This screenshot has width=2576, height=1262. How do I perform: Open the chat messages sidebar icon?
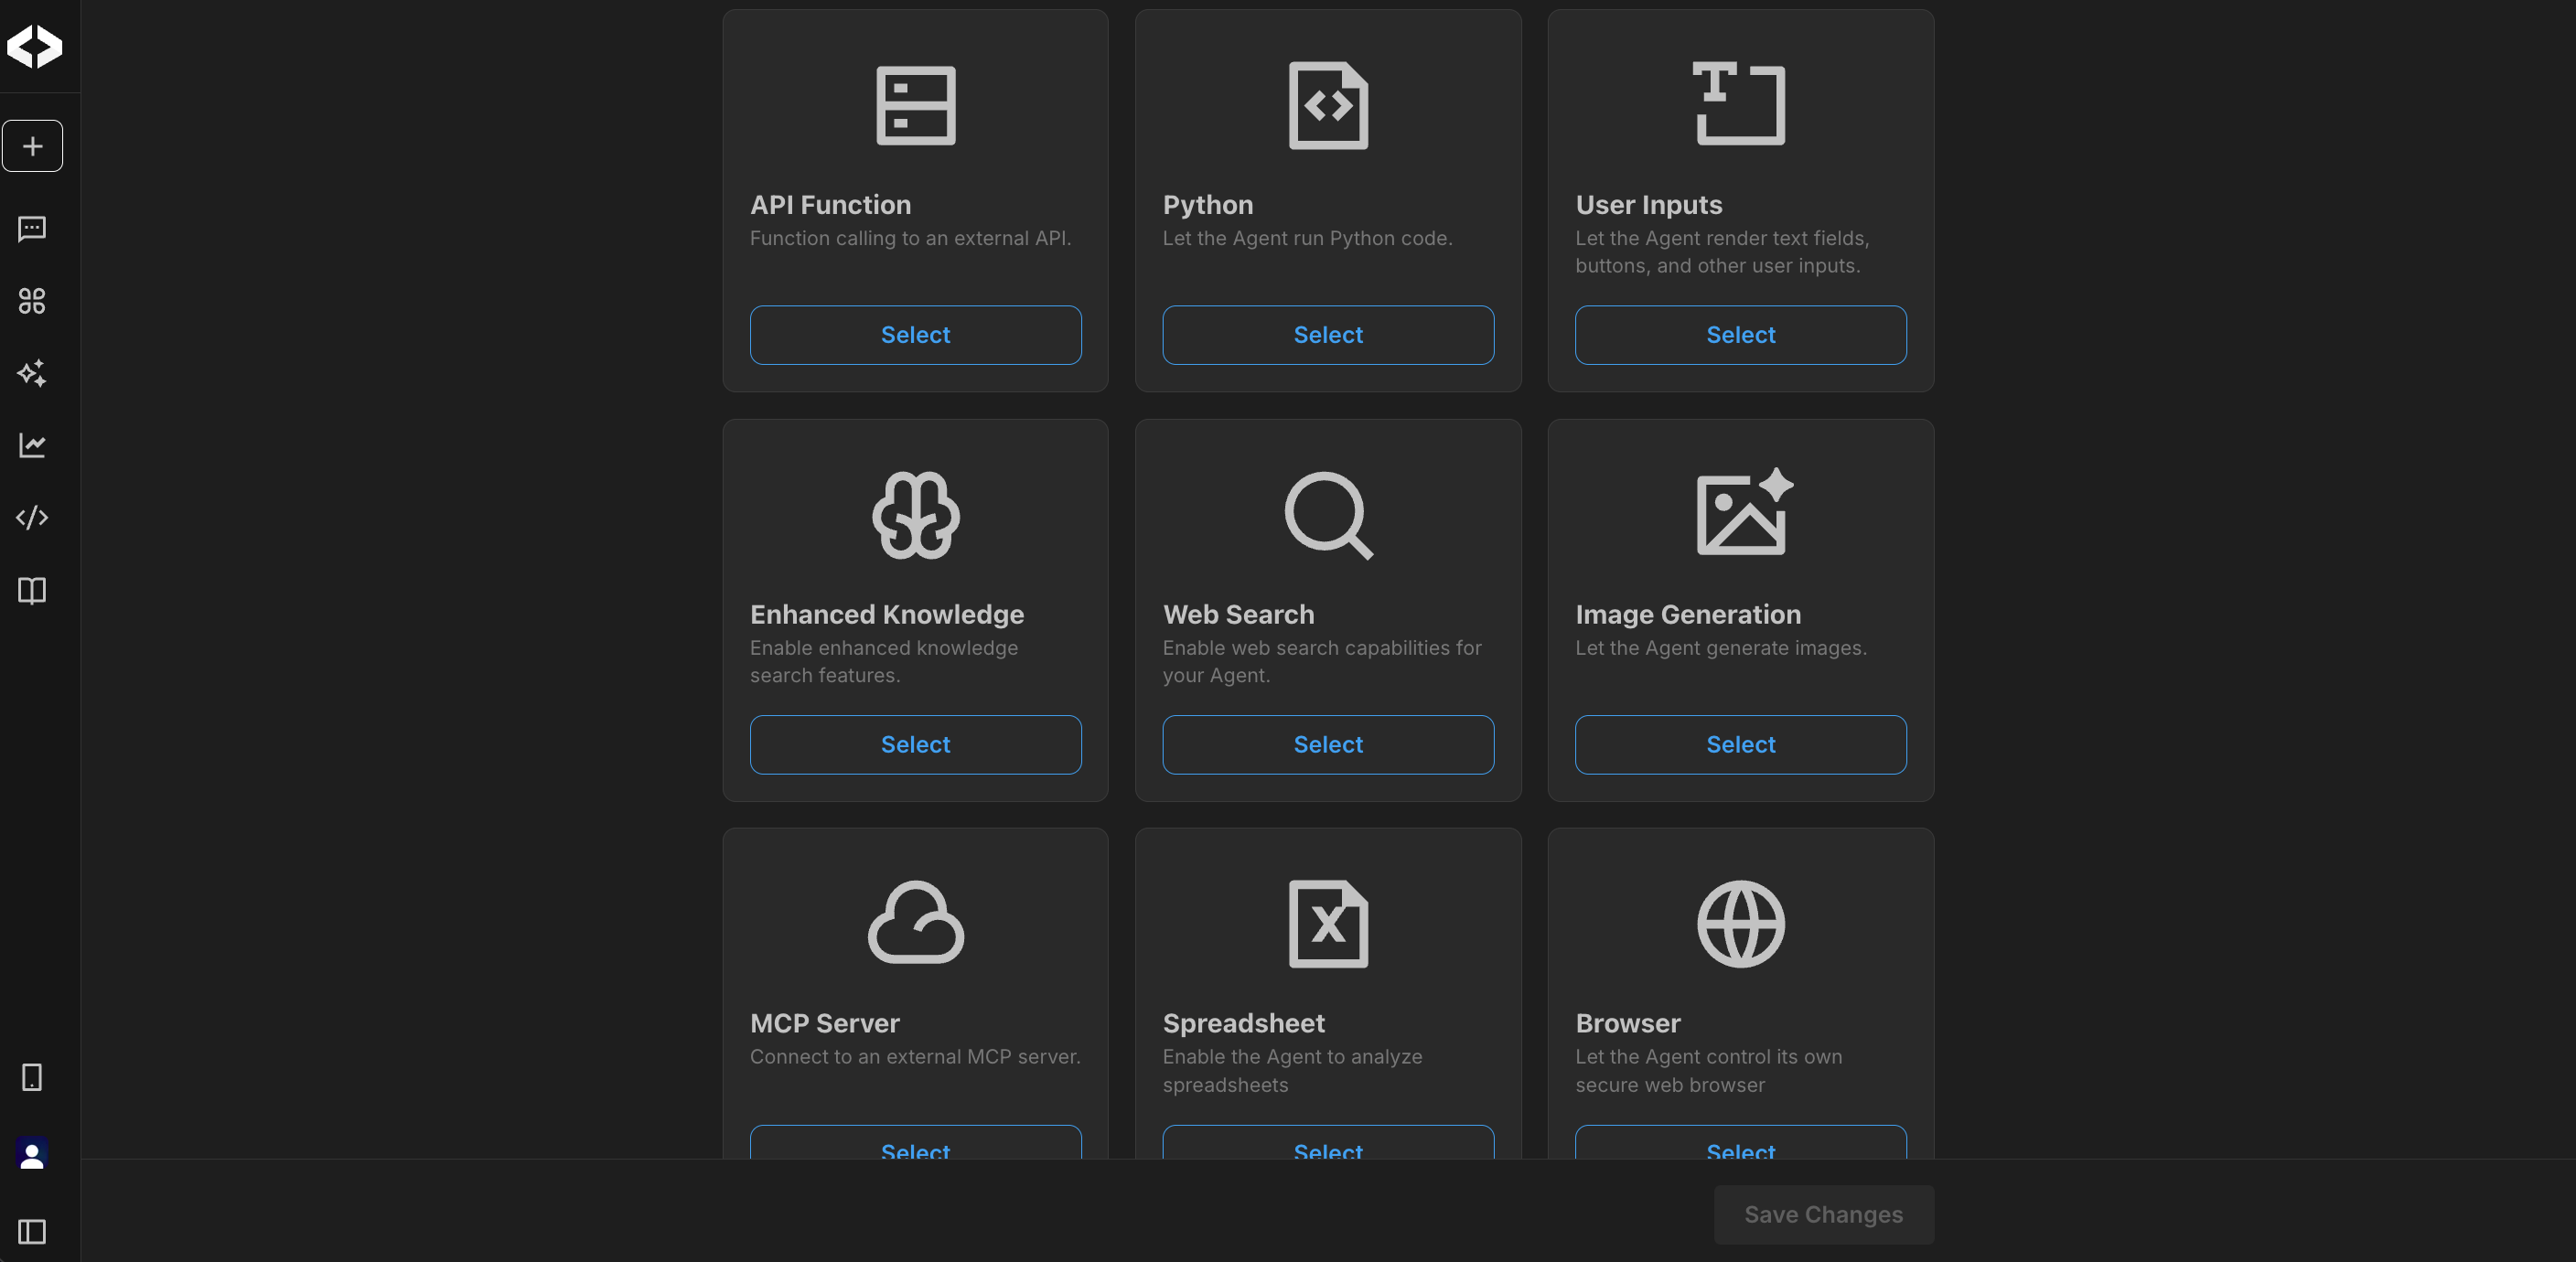[32, 229]
